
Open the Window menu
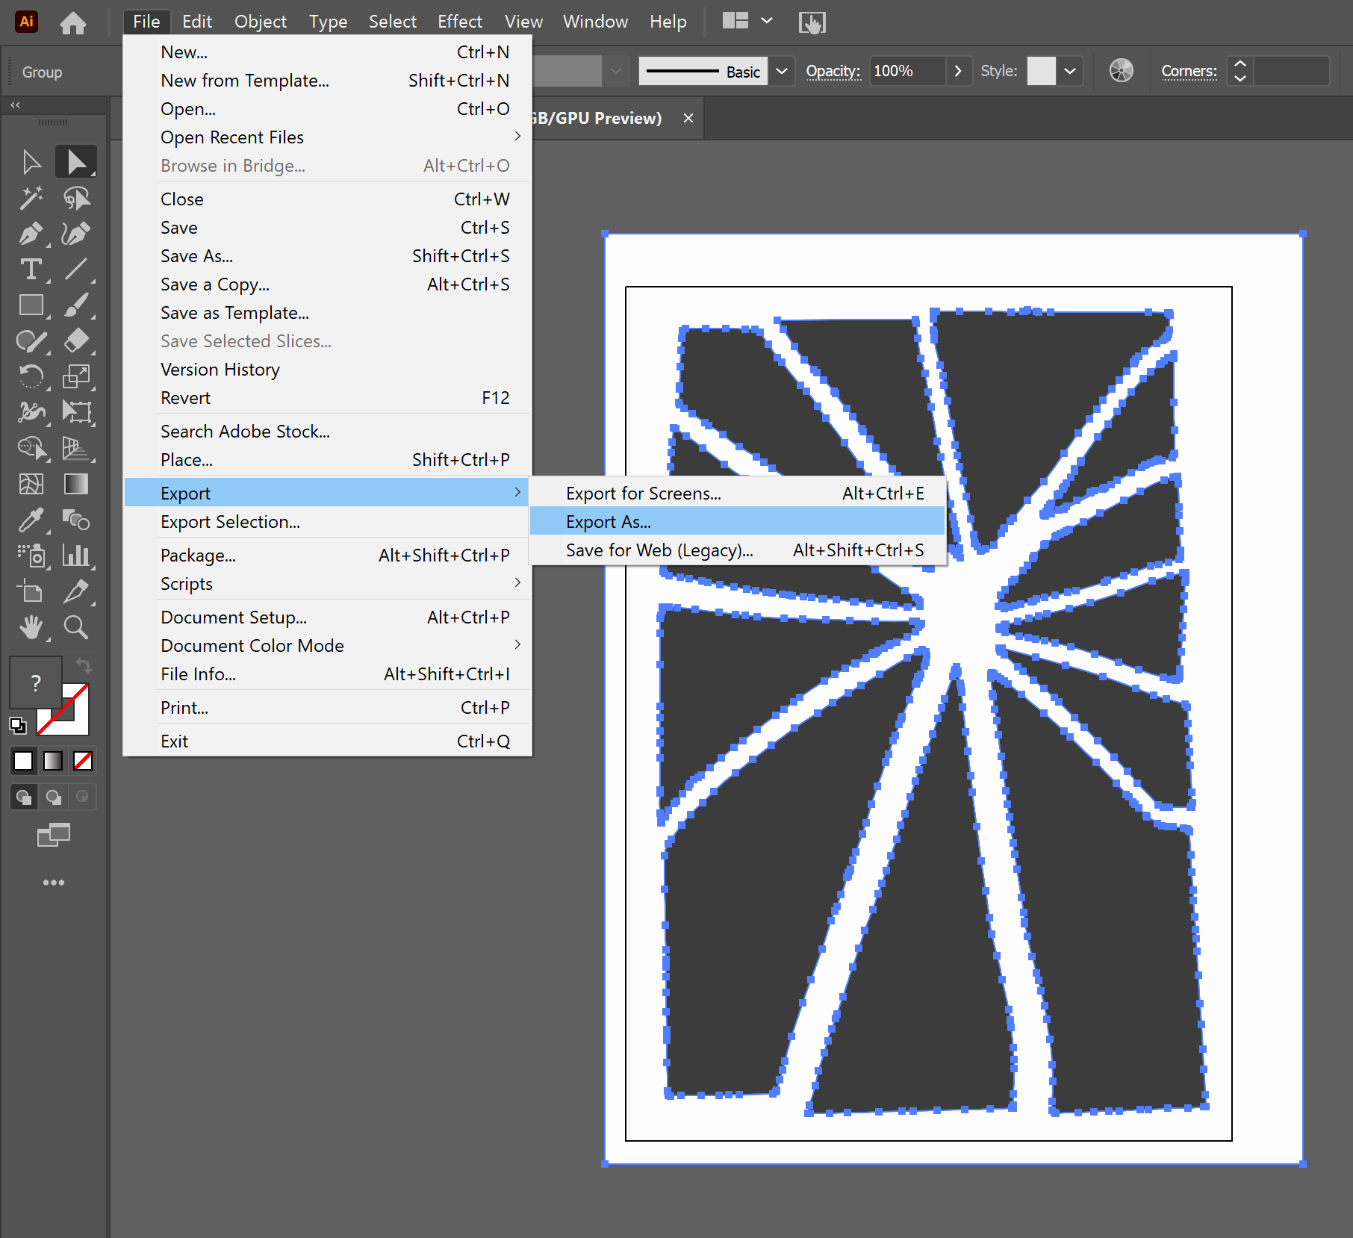click(595, 21)
